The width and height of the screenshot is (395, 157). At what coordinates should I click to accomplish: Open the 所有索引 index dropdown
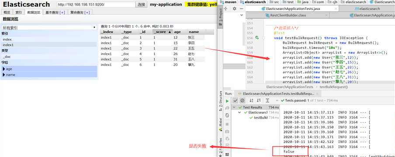(x=49, y=27)
